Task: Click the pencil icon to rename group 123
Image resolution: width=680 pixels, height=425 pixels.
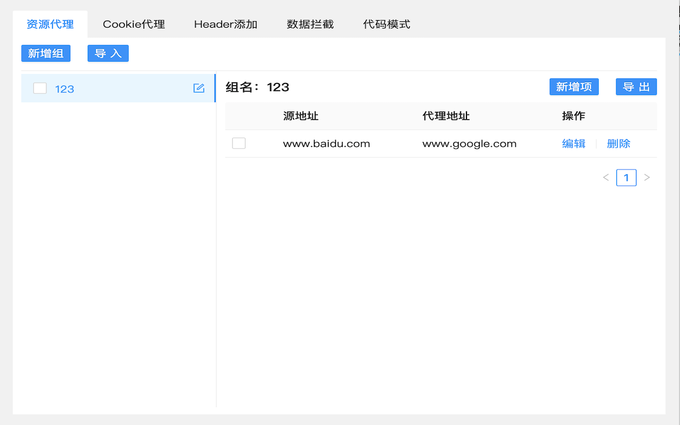Action: pos(199,88)
